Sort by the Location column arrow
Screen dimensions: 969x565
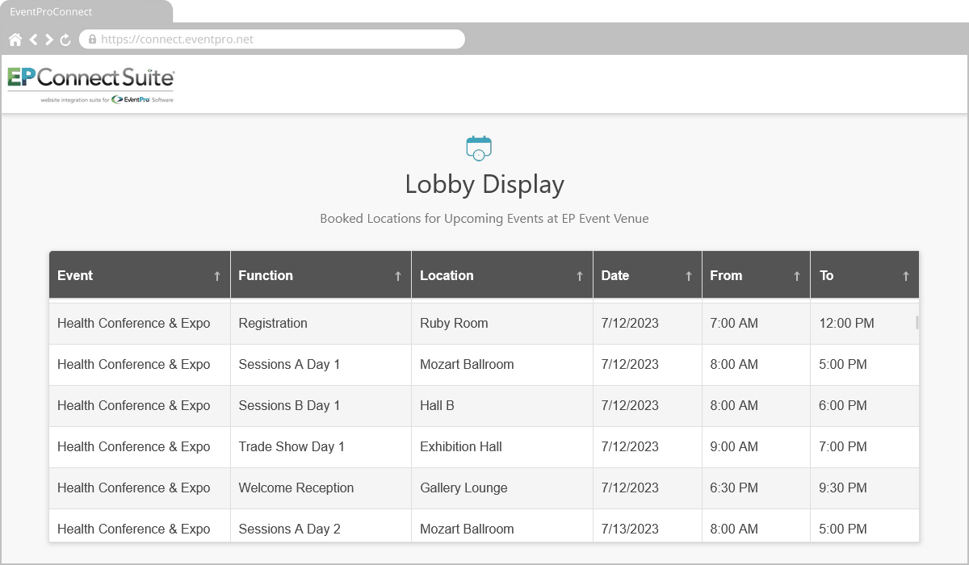pyautogui.click(x=579, y=276)
